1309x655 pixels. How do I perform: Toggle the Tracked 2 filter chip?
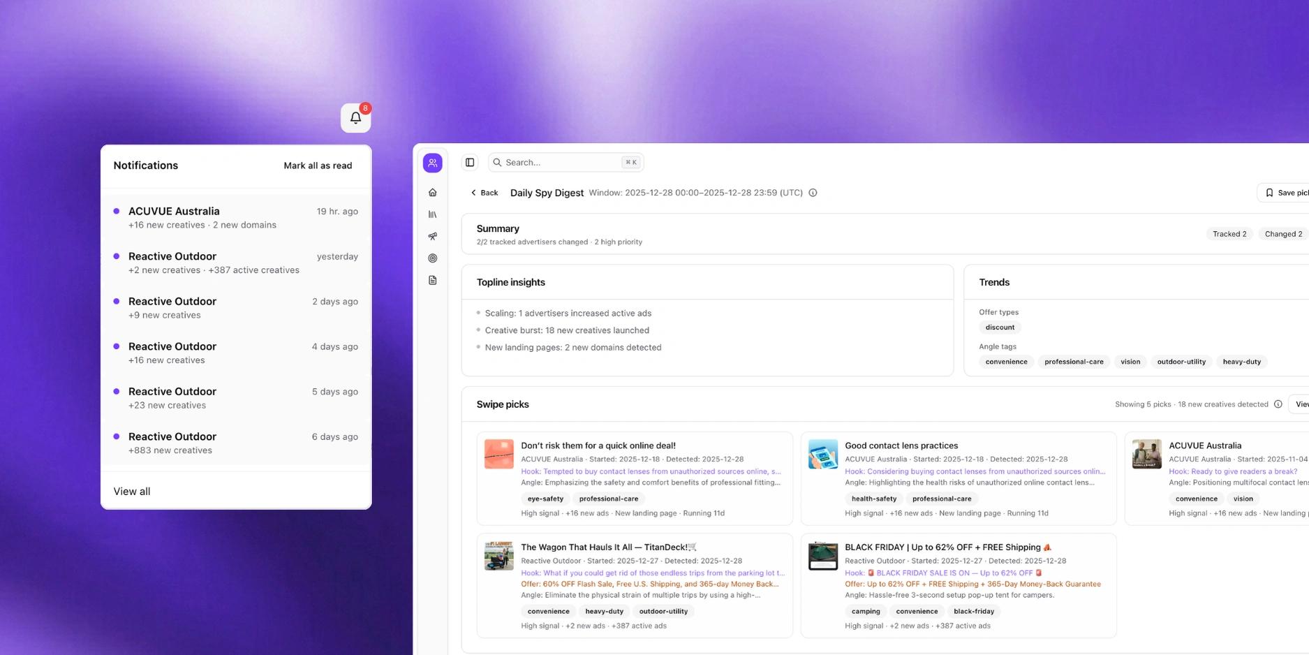coord(1229,234)
